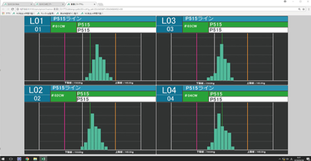Click the #03CW green label

click(x=196, y=27)
